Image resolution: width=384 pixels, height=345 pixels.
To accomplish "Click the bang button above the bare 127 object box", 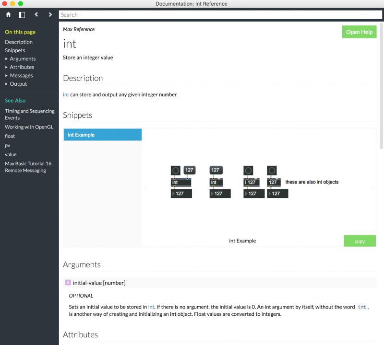I will tap(272, 171).
